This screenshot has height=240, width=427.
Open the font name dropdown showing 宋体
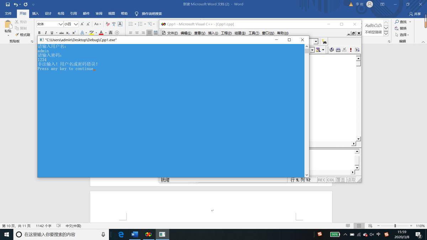60,24
